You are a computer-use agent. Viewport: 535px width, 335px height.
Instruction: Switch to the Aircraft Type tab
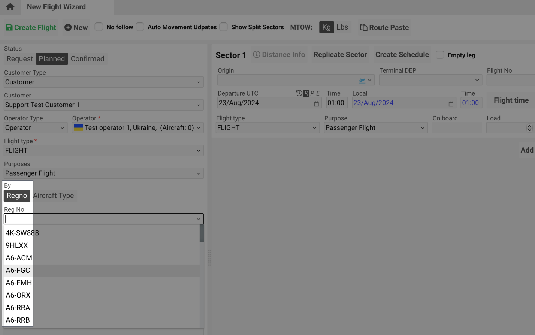[x=54, y=195]
